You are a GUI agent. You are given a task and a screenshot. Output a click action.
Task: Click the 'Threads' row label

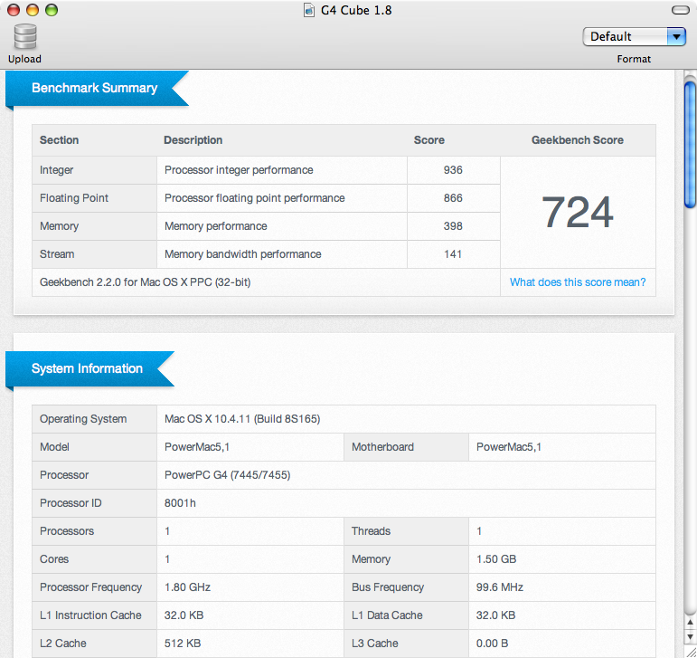(x=371, y=530)
